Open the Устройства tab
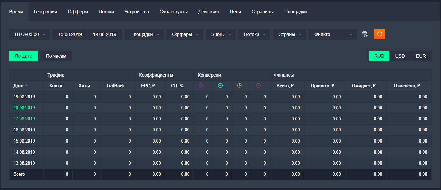 coord(136,12)
